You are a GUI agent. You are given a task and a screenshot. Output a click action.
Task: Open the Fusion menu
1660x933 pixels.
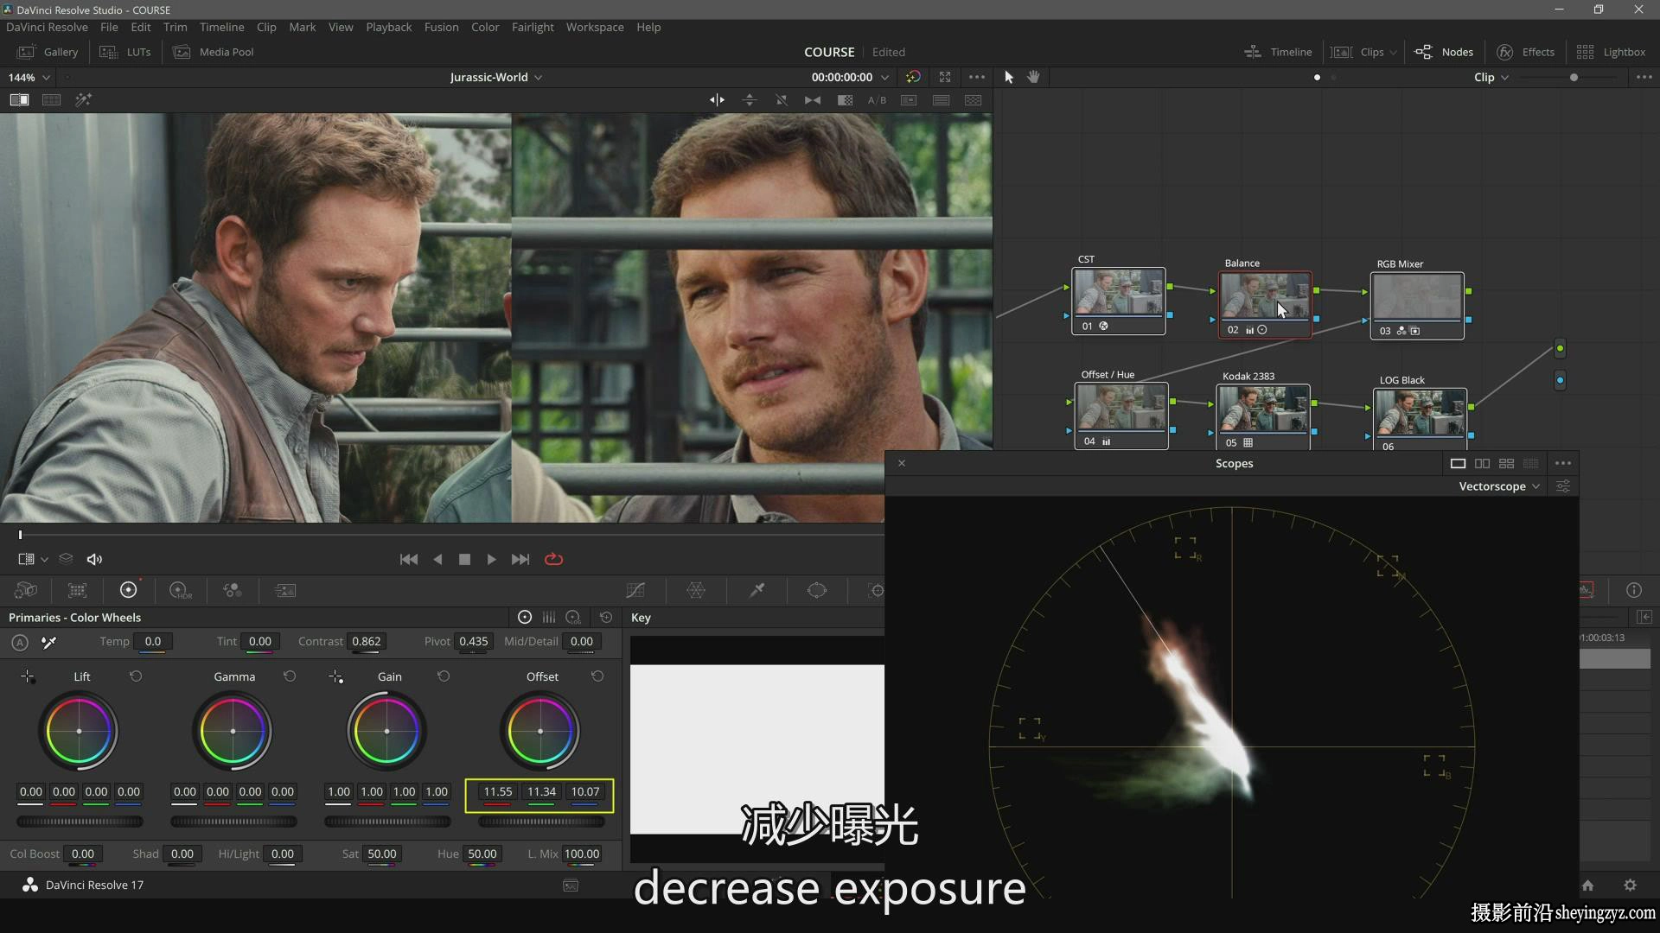coord(441,27)
